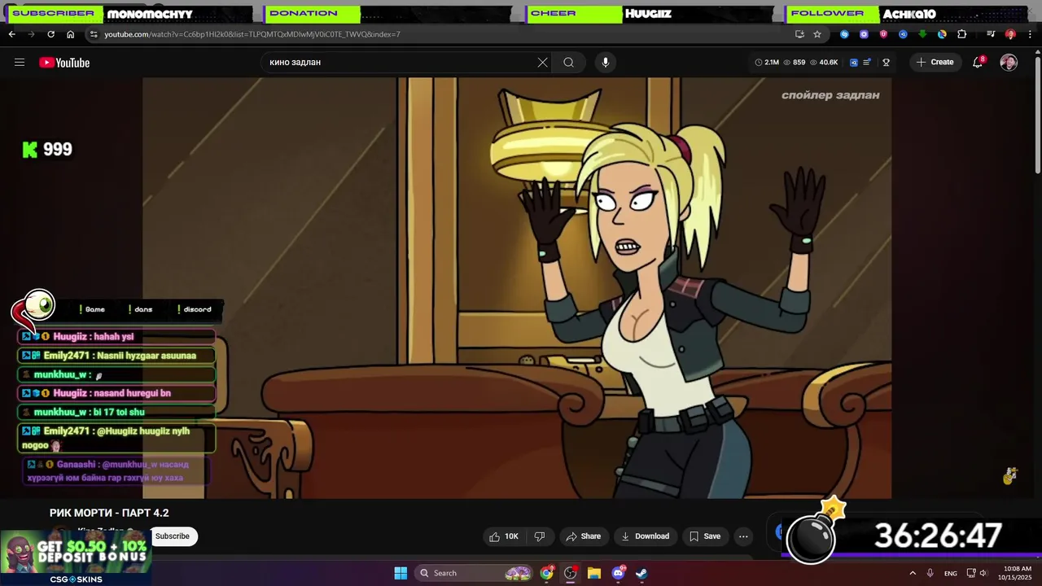
Task: Open the browser home page icon
Action: point(70,34)
